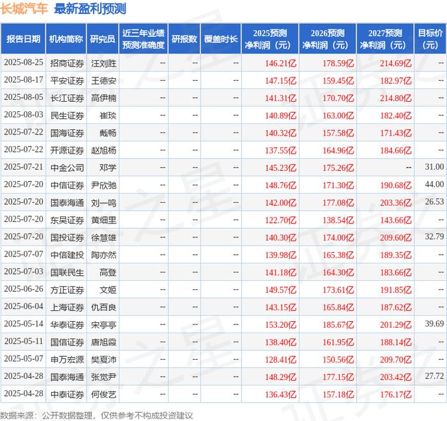The image size is (447, 421).
Task: Click the 中信建投 institution cell
Action: coord(67,255)
